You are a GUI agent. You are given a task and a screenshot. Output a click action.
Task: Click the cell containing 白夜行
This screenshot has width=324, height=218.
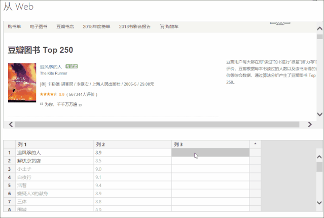click(x=55, y=177)
